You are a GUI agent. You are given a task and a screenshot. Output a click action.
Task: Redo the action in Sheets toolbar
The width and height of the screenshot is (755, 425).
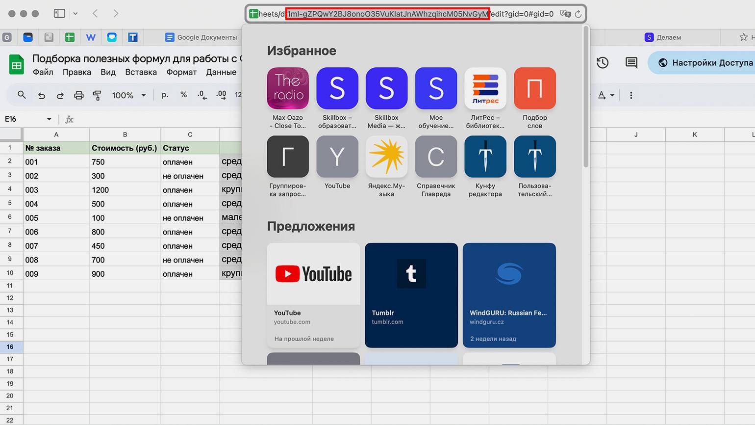(60, 95)
